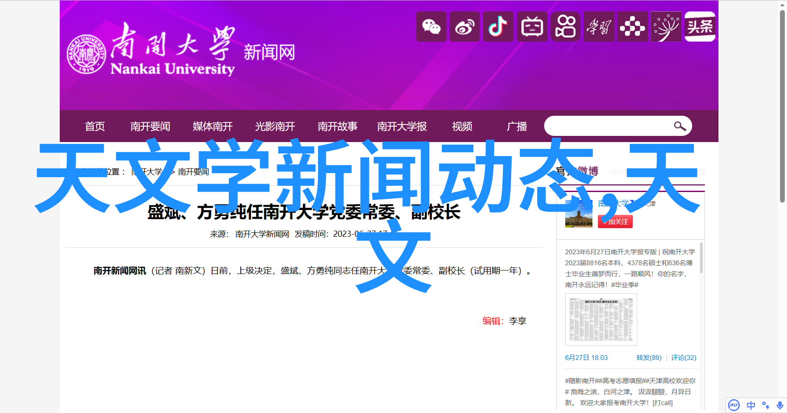This screenshot has width=787, height=413.
Task: Click the 6月27日 18:03 timestamp link
Action: pyautogui.click(x=586, y=358)
